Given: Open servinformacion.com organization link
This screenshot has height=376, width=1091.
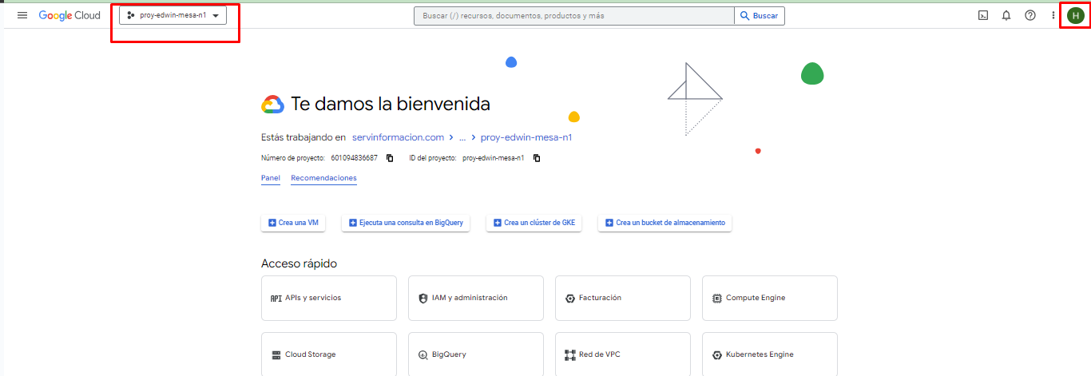Looking at the screenshot, I should (x=398, y=137).
